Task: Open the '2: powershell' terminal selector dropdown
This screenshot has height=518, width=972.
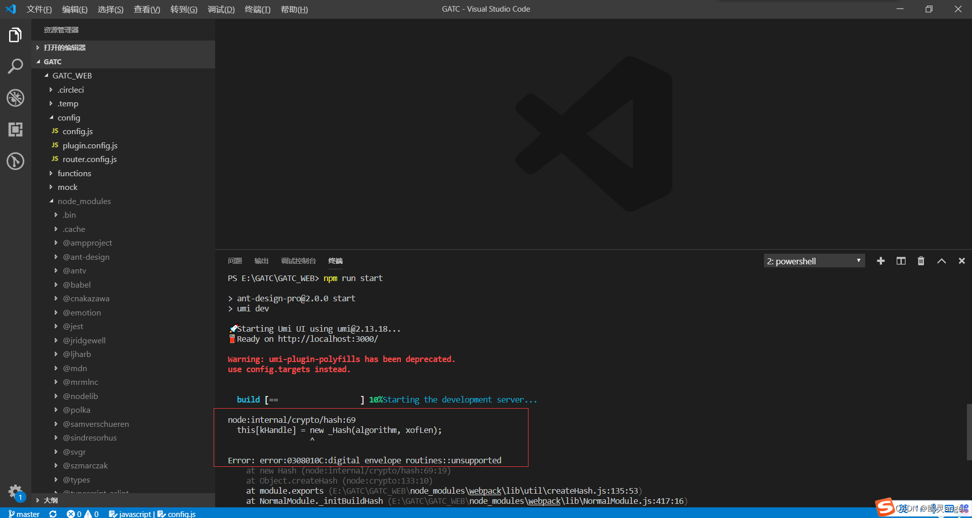Action: [x=814, y=260]
